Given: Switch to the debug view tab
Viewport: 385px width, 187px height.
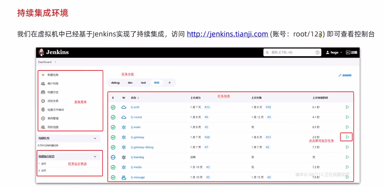Looking at the screenshot, I should click(x=115, y=83).
